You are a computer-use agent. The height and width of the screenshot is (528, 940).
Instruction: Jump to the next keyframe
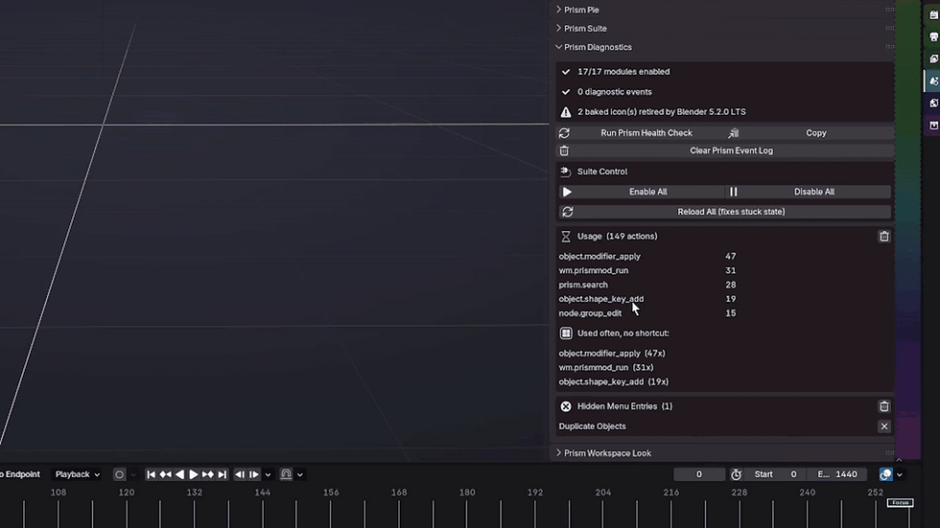(207, 474)
